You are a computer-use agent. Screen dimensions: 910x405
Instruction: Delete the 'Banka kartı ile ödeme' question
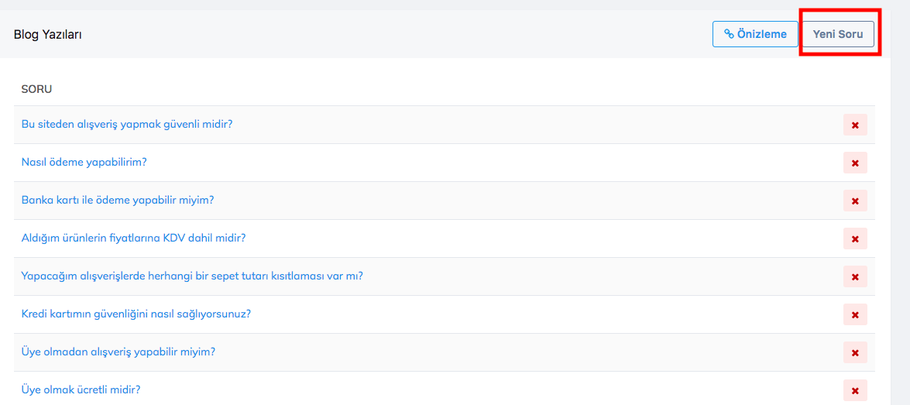pos(855,201)
